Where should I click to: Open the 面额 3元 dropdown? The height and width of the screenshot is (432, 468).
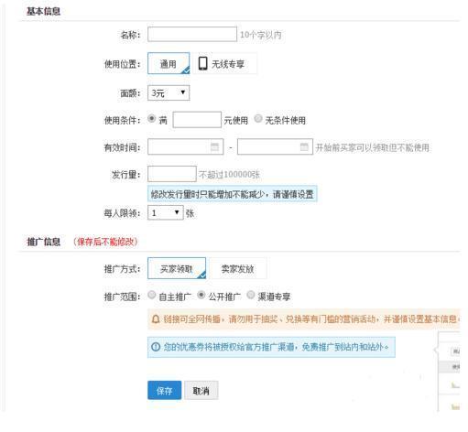[169, 92]
